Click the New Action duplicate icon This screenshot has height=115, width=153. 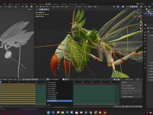(x=66, y=79)
